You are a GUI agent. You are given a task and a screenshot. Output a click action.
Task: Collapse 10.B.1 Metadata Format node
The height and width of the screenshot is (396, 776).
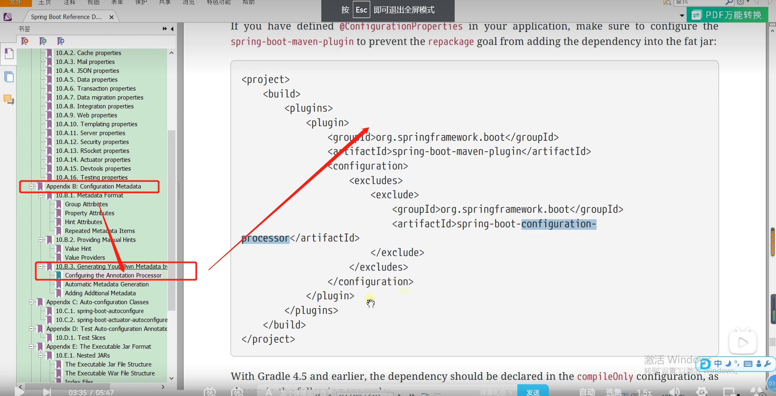pyautogui.click(x=40, y=195)
